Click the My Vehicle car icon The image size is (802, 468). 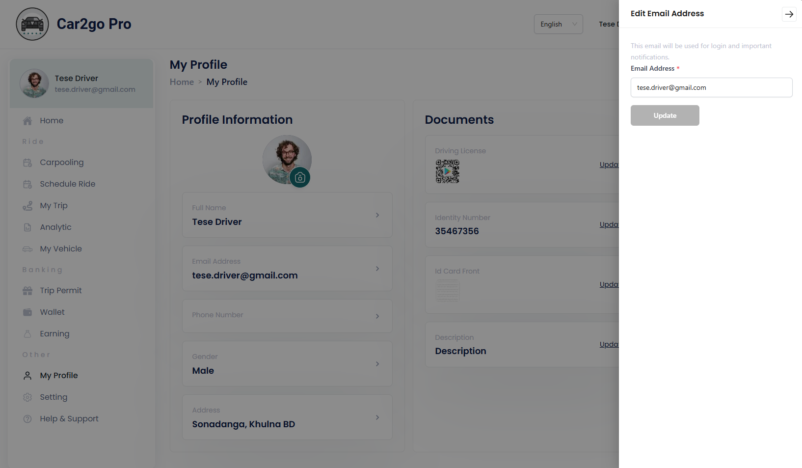pyautogui.click(x=27, y=249)
